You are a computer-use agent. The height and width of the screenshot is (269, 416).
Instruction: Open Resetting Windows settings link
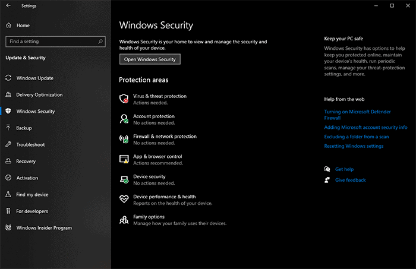(354, 146)
